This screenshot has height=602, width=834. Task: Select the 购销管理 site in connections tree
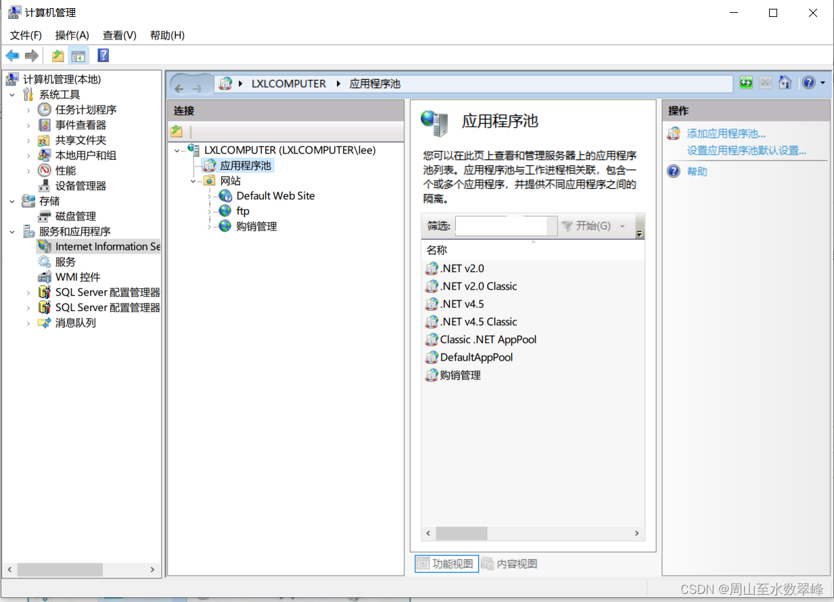pos(256,227)
